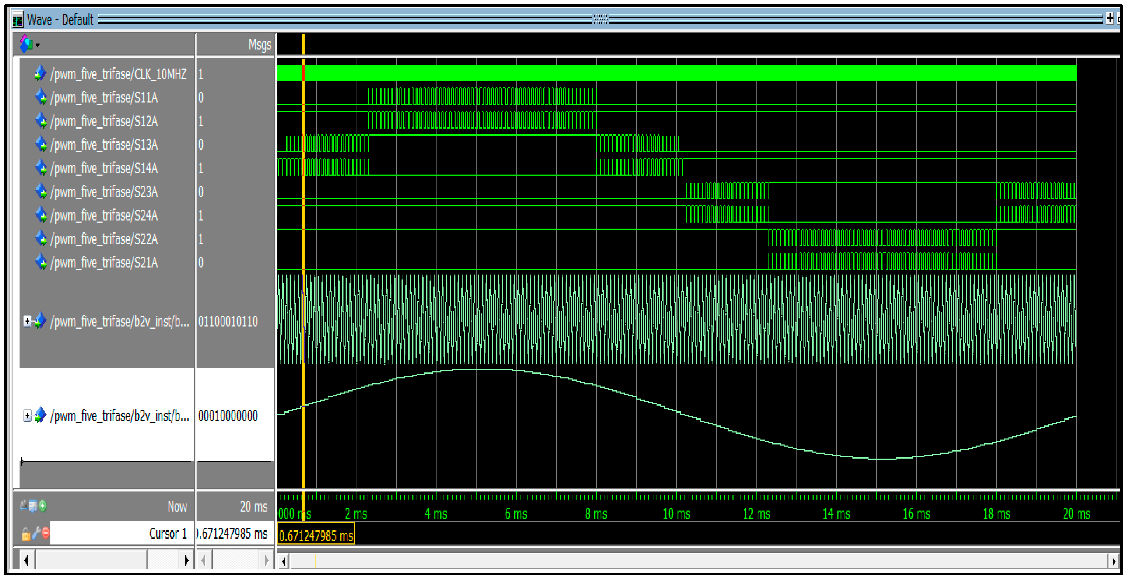Click the Edit Grid & Timeline preferences icon

33,506
